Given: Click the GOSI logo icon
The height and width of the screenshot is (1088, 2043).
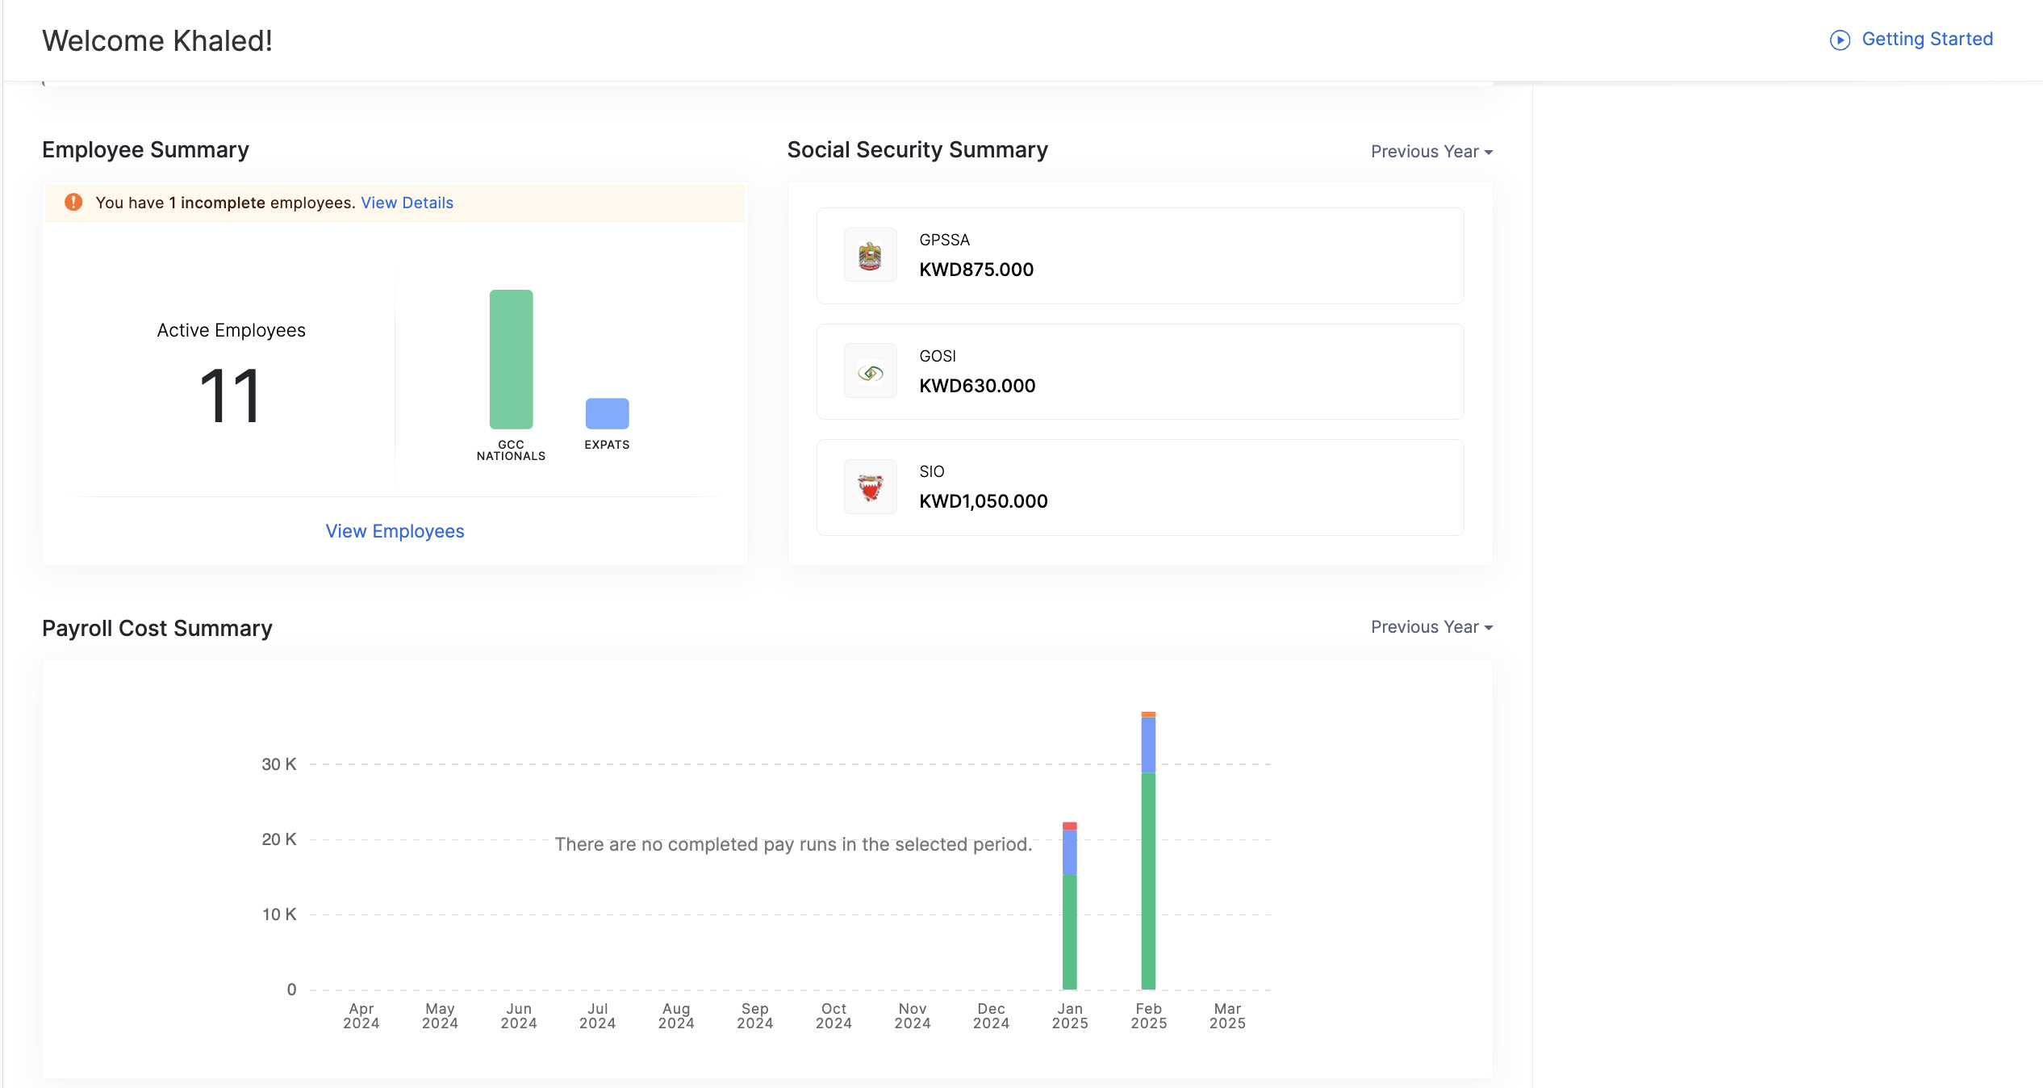Looking at the screenshot, I should [x=870, y=371].
